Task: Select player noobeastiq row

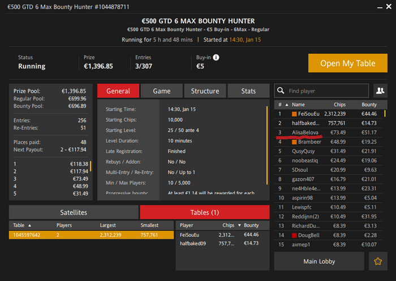Action: click(x=329, y=160)
